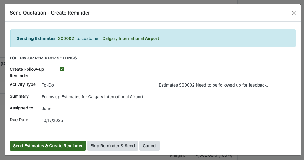Click the Sending Estimates banner text
The image size is (304, 160).
(36, 38)
